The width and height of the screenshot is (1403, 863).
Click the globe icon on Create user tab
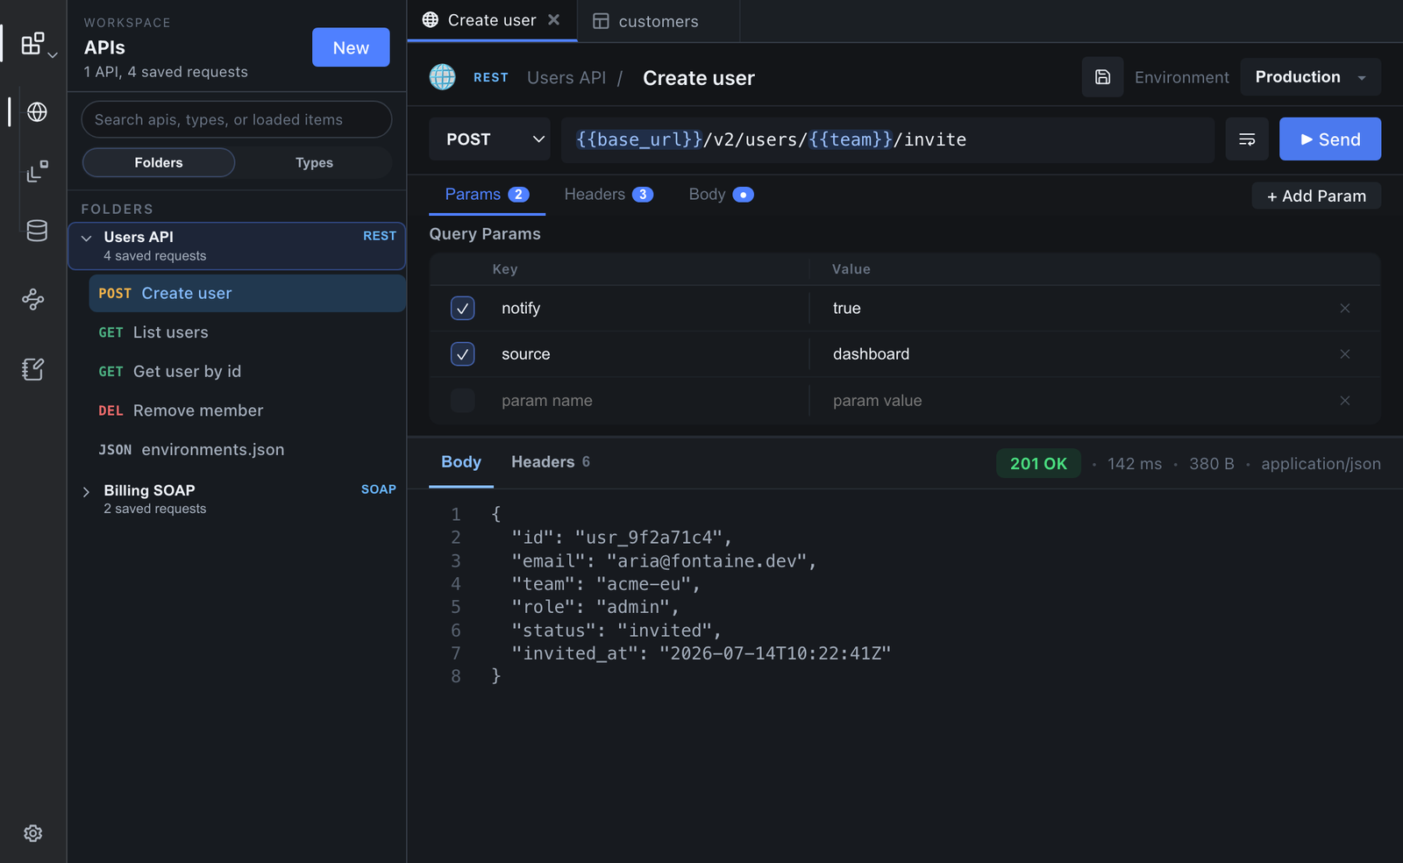431,19
